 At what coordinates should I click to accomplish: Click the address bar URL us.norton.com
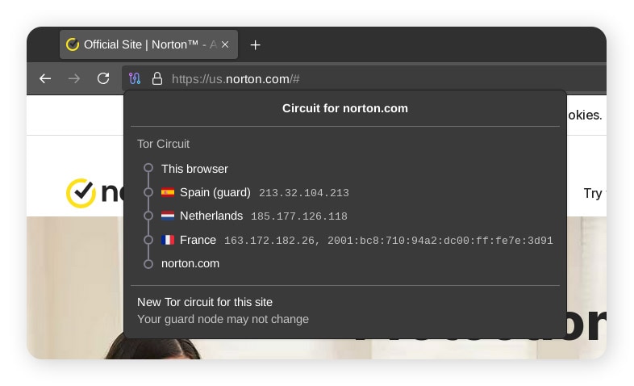pos(236,79)
